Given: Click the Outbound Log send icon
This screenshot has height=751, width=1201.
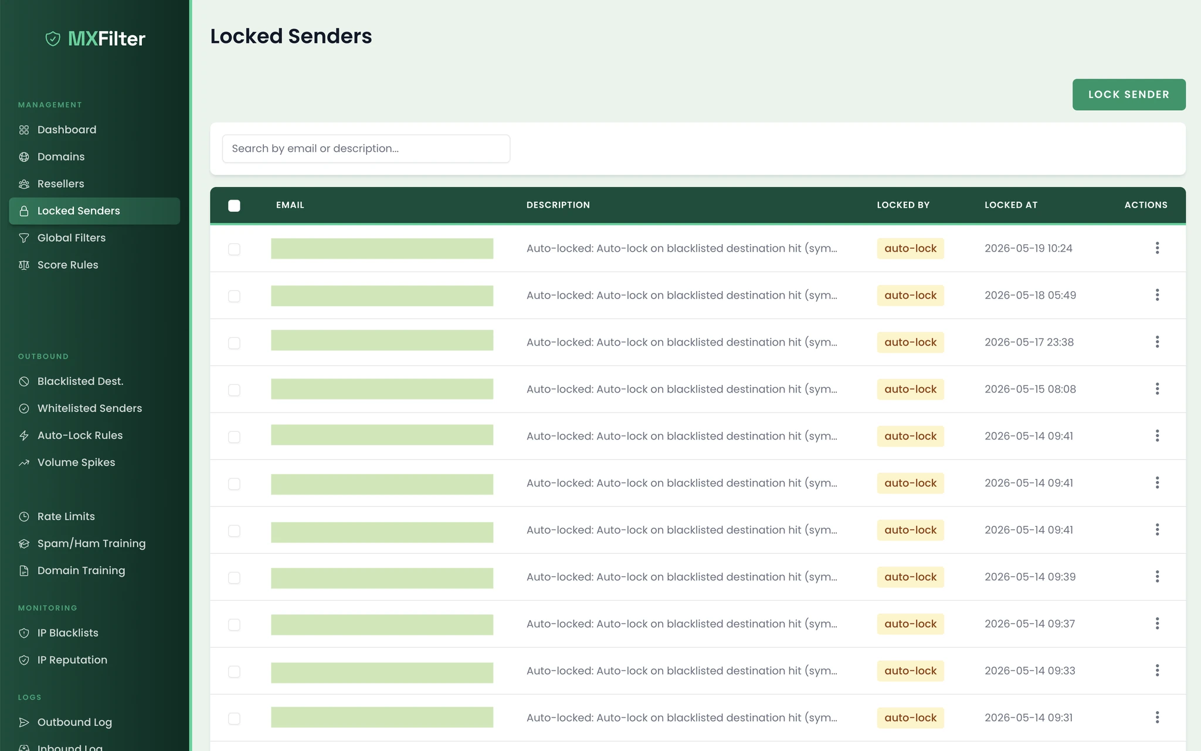Looking at the screenshot, I should tap(24, 722).
